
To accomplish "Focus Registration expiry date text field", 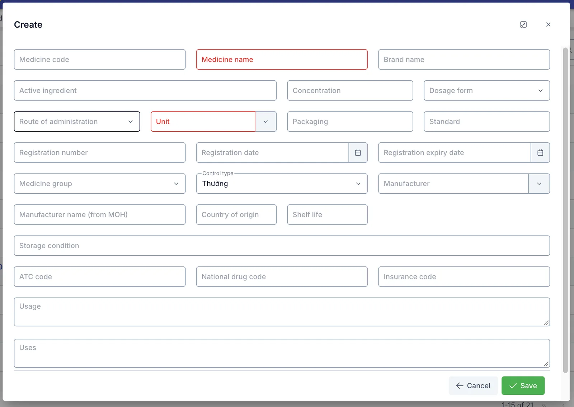I will (455, 153).
